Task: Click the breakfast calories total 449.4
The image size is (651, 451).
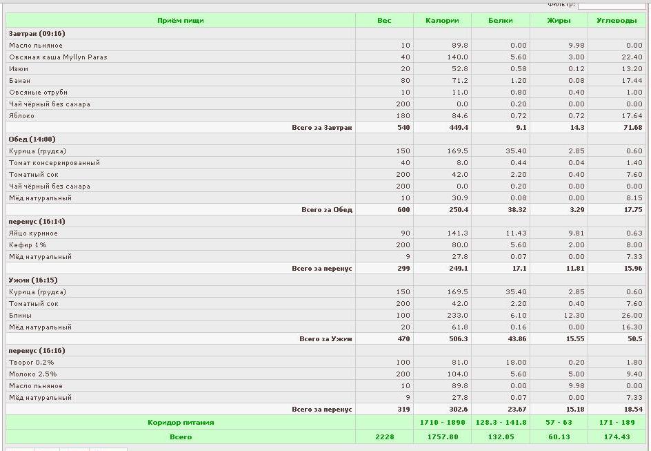Action: pyautogui.click(x=459, y=128)
